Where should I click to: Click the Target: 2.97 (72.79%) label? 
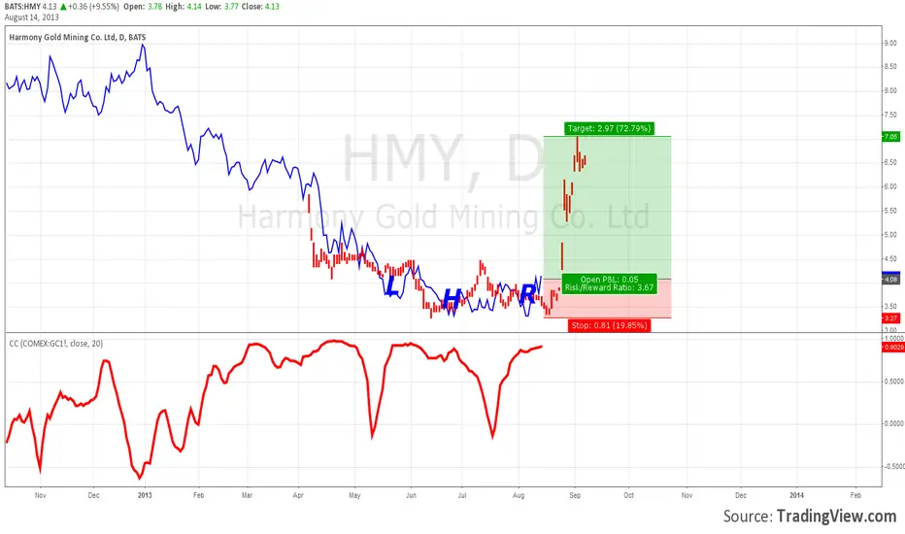coord(609,128)
